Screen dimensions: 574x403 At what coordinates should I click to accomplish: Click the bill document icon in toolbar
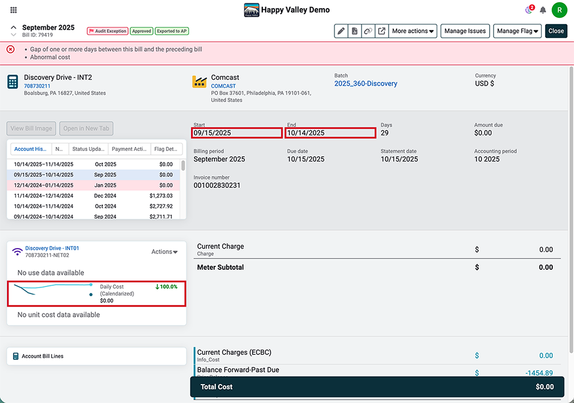coord(354,31)
